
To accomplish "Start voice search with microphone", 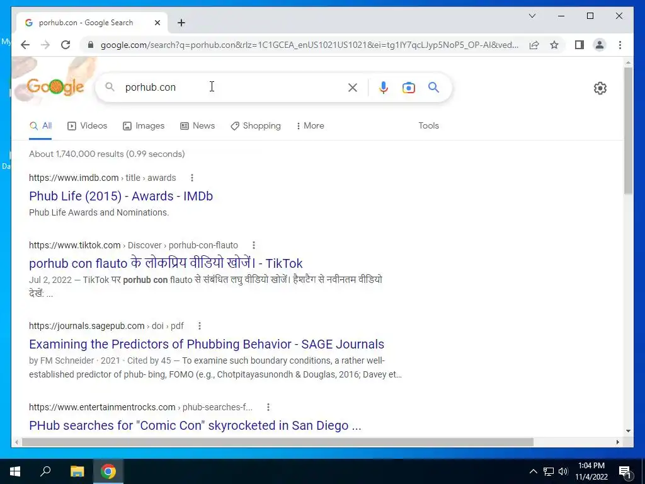I will [384, 87].
